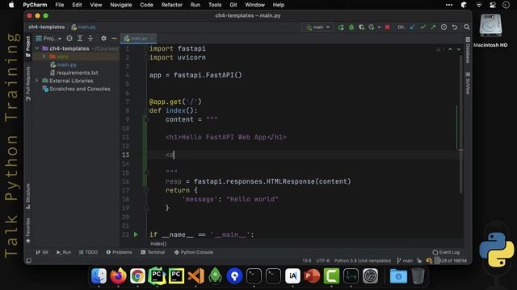This screenshot has height=290, width=517.
Task: Open the Refactor menu
Action: (172, 5)
